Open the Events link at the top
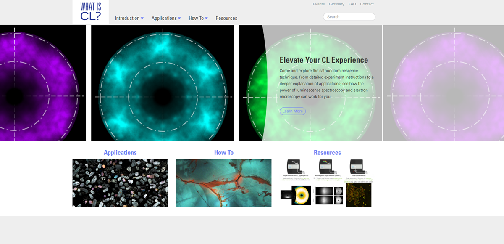Viewport: 504px width, 244px height. click(318, 4)
